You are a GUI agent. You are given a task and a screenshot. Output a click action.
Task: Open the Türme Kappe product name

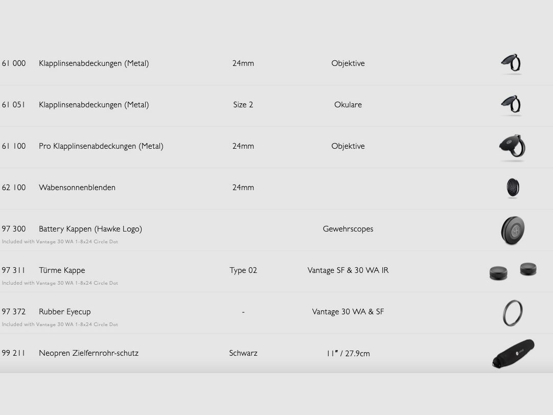62,270
